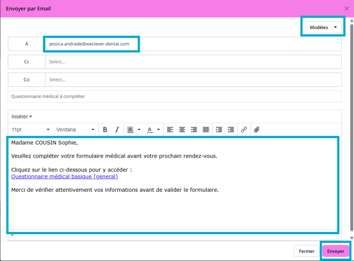The height and width of the screenshot is (261, 354).
Task: Open the Modèles dropdown
Action: click(x=323, y=27)
